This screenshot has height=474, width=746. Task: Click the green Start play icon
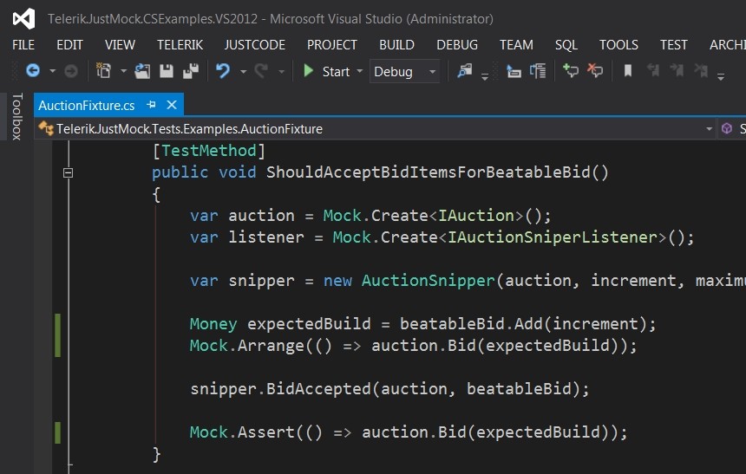308,71
